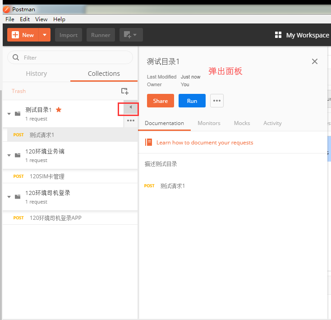Focus the Filter input field

coord(70,57)
